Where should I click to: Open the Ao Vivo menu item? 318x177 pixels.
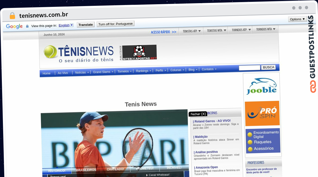click(x=63, y=73)
